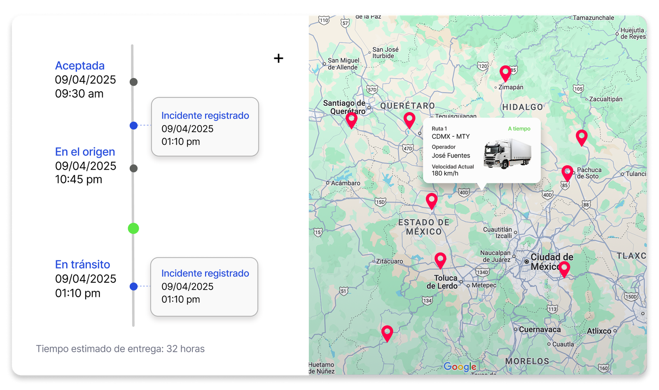This screenshot has height=390, width=659.
Task: Click the HIDALGO state label on map
Action: [523, 107]
